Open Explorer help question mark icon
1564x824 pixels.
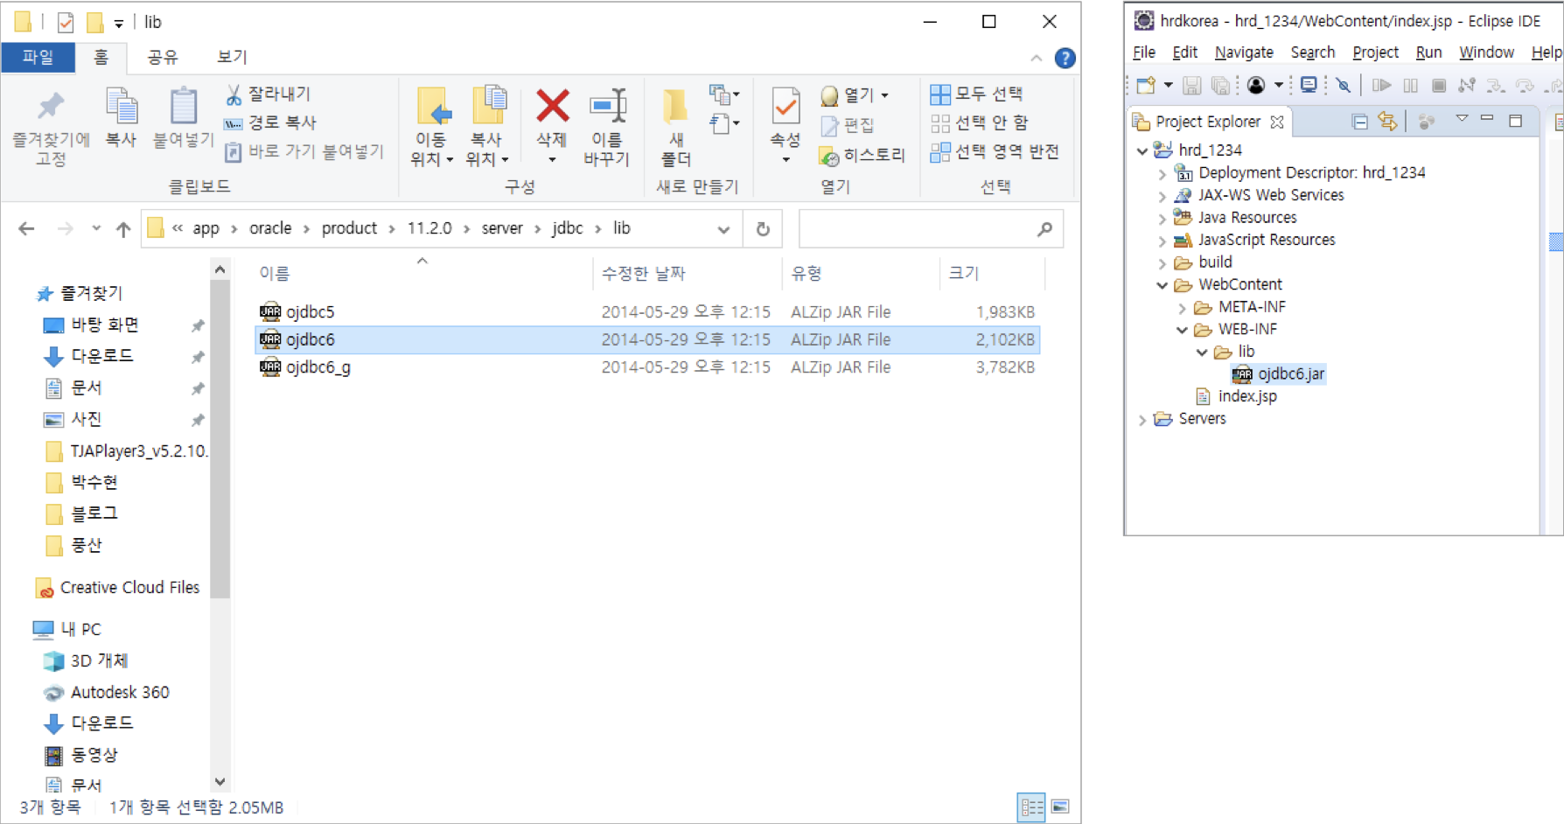1065,59
